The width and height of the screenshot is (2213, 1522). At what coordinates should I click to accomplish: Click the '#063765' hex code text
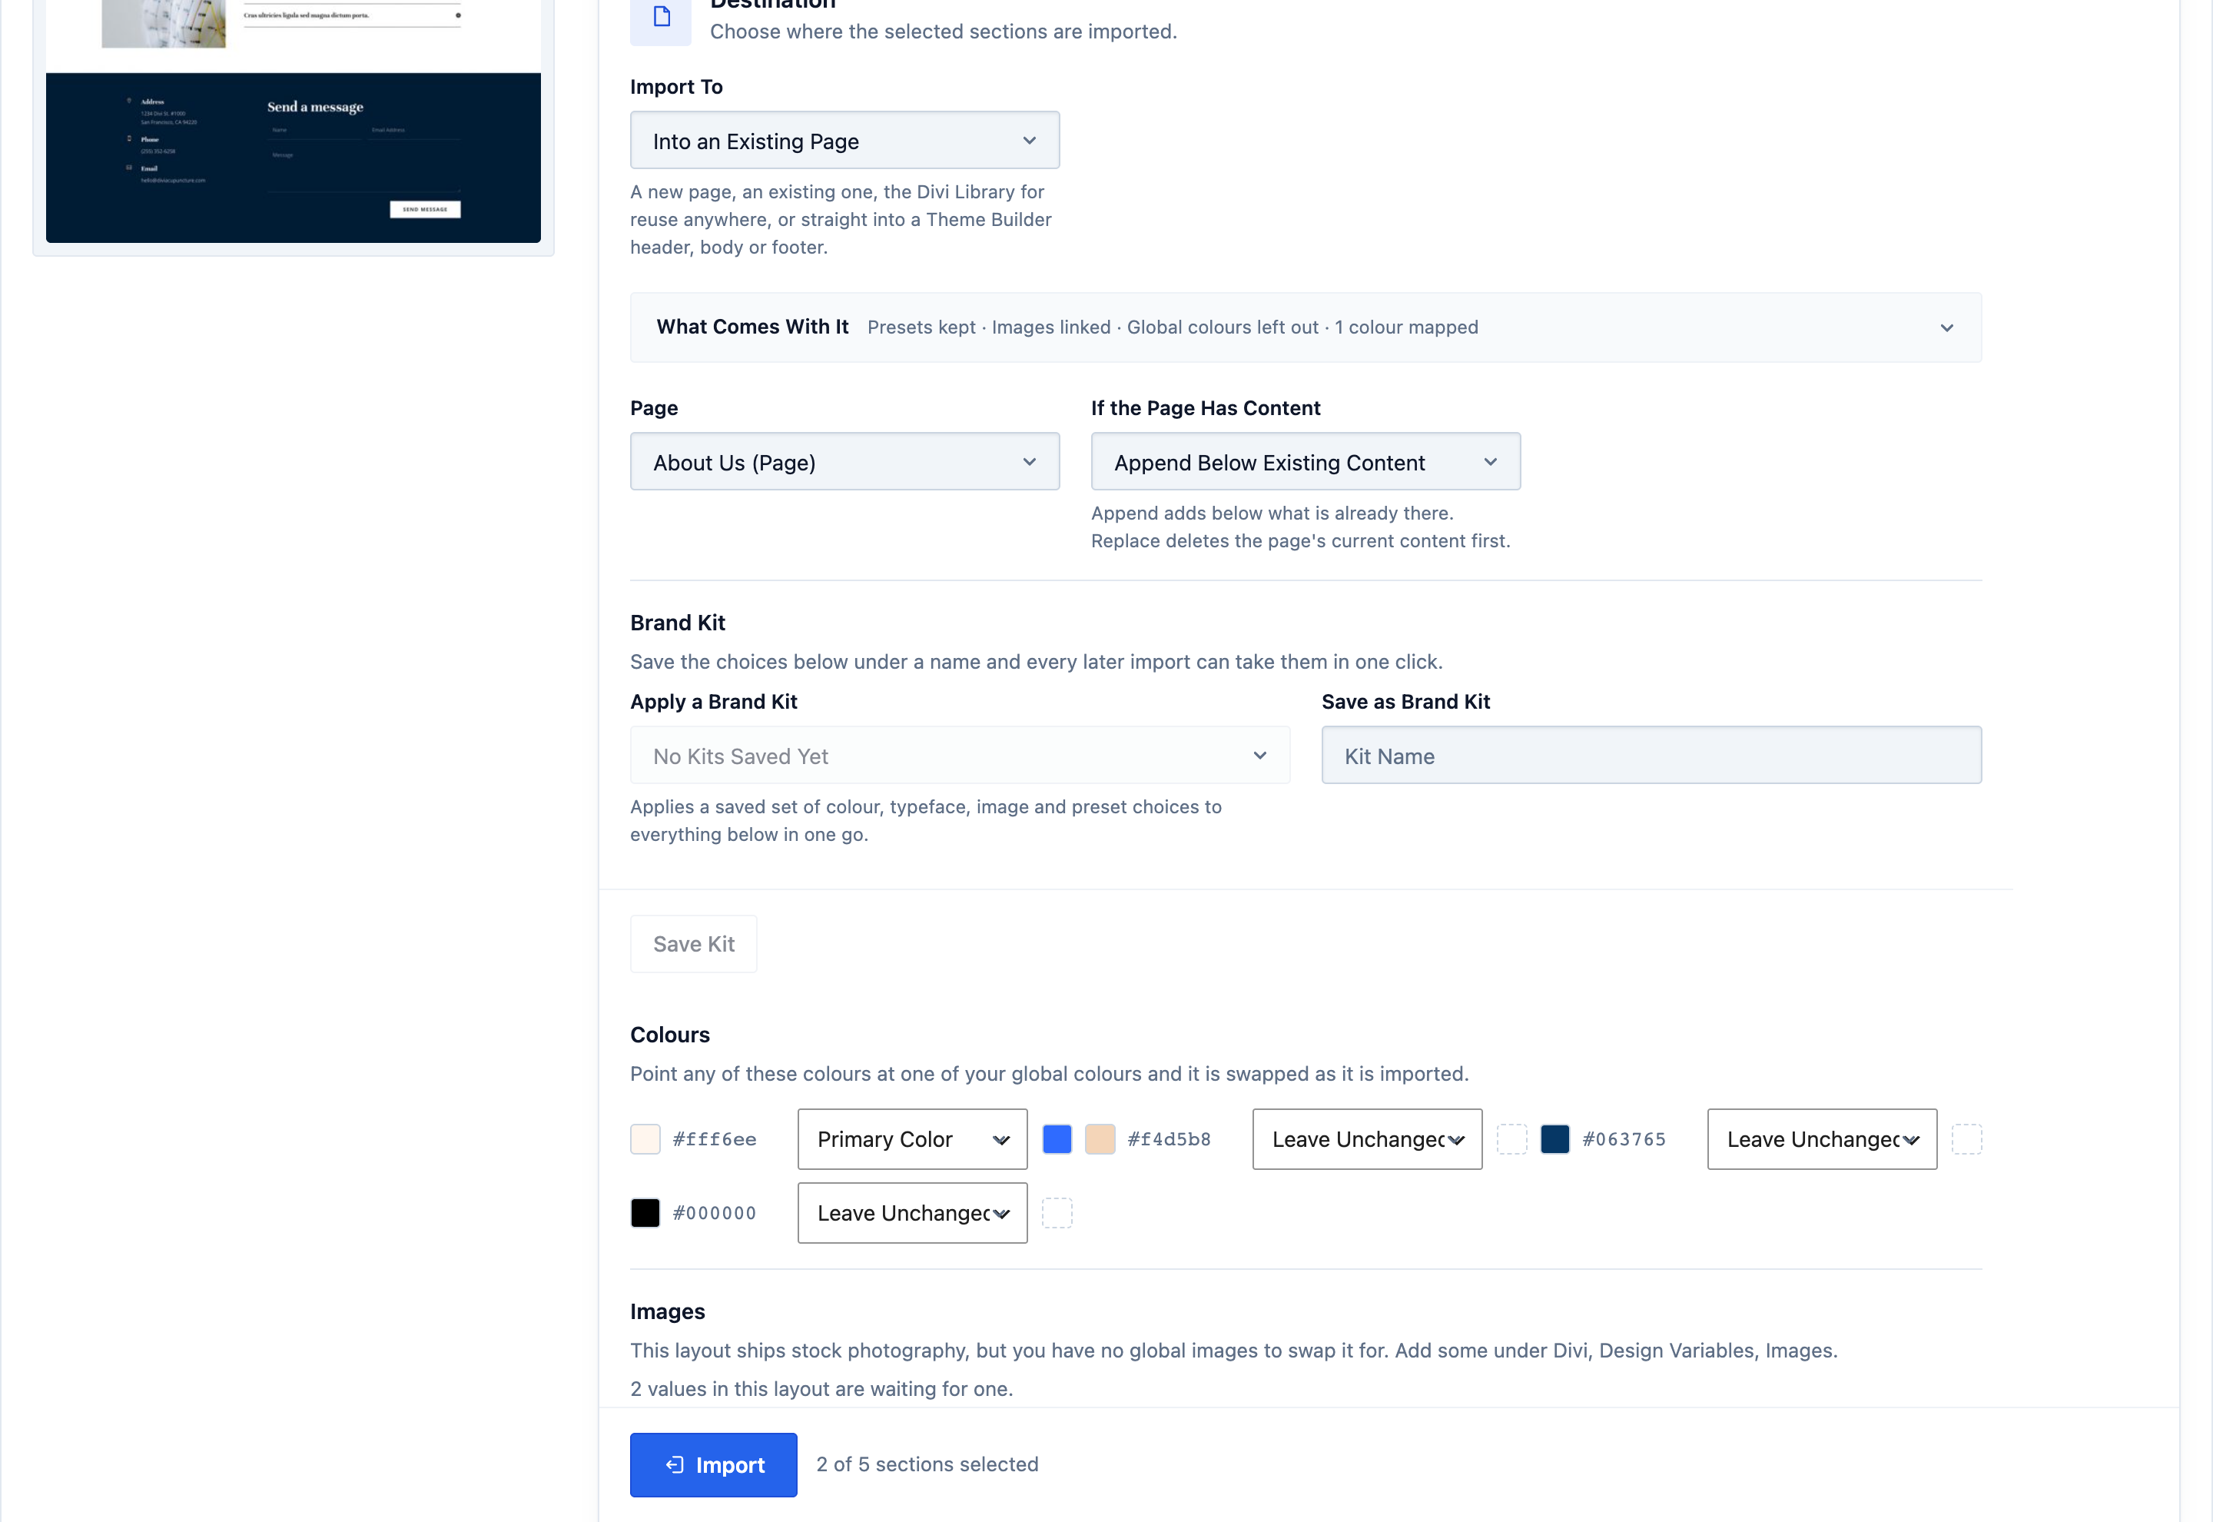coord(1623,1138)
